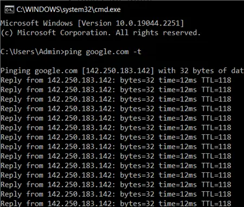Click 'google.com' in the typed ping command
244x207 pixels.
coord(107,52)
